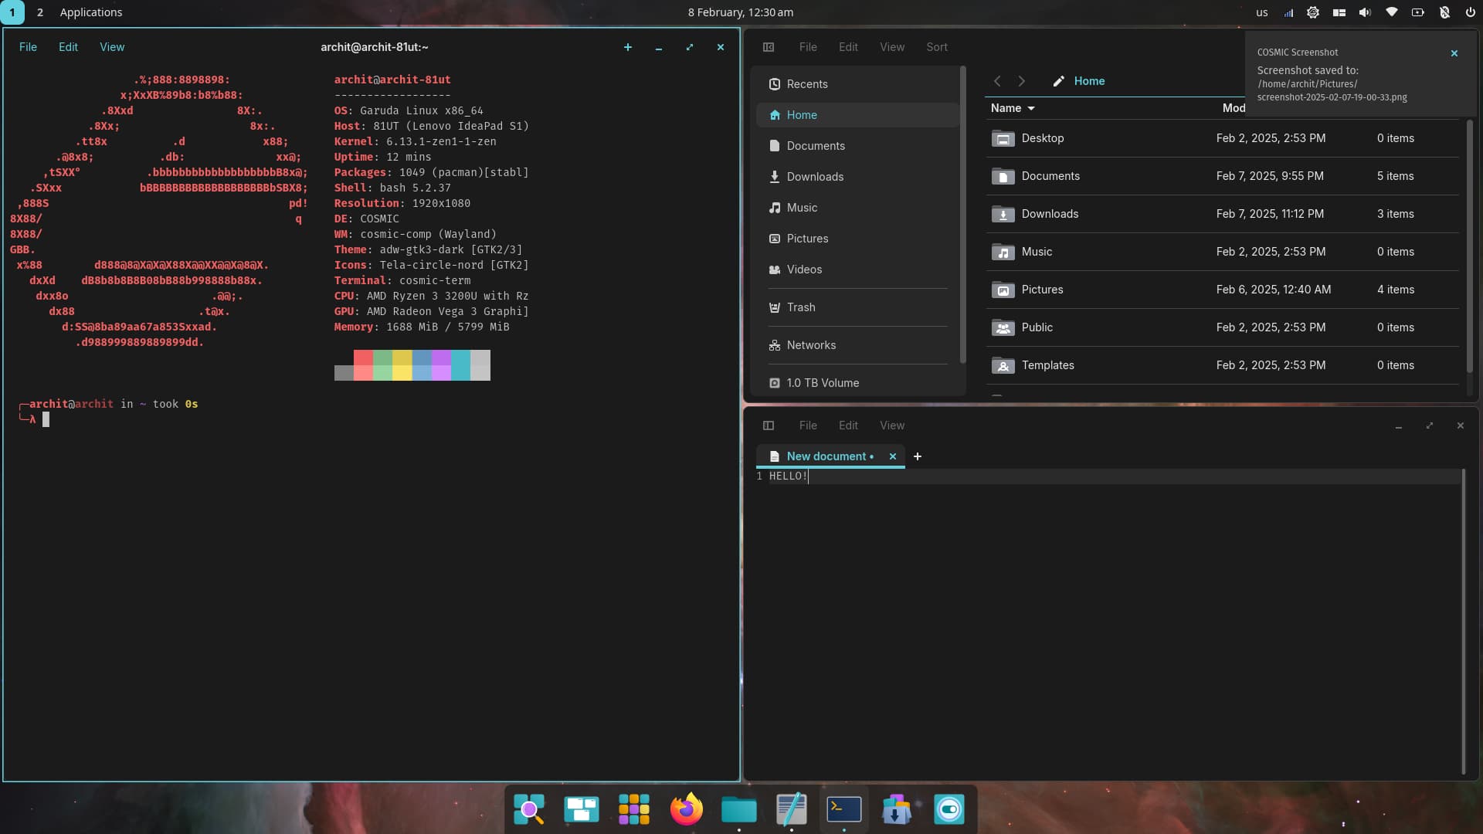
Task: Open the settings toggle icon in dock
Action: click(x=949, y=809)
